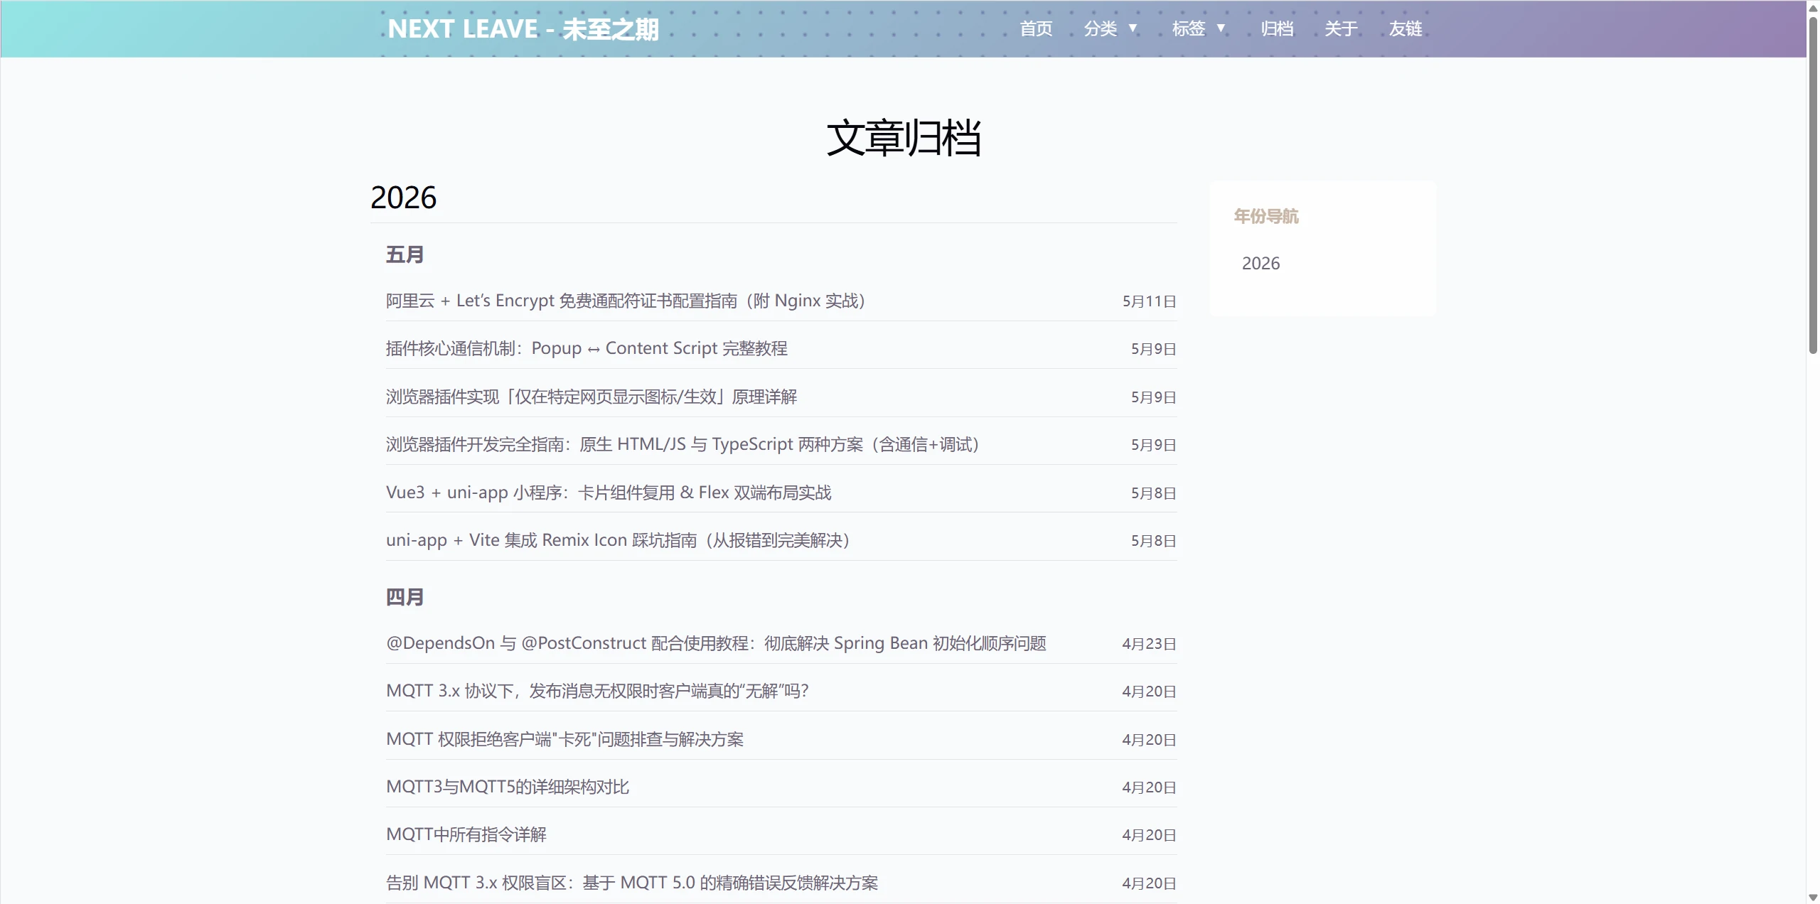Expand the 标签 dropdown arrow
The width and height of the screenshot is (1820, 904).
click(x=1221, y=28)
